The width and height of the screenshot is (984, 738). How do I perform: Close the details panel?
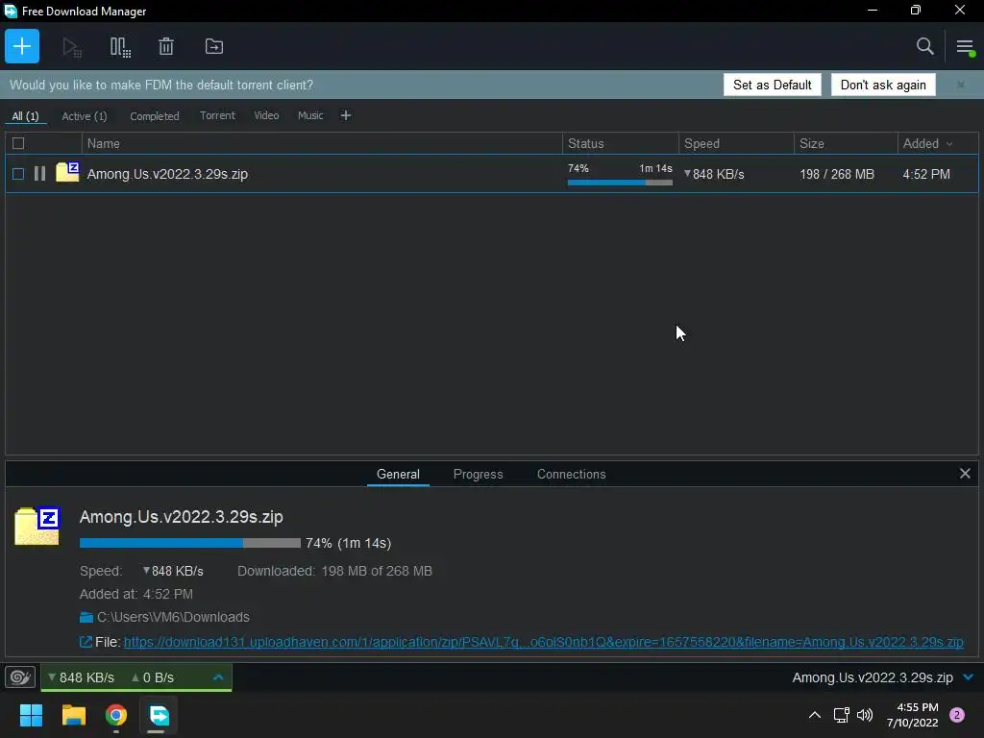(965, 474)
